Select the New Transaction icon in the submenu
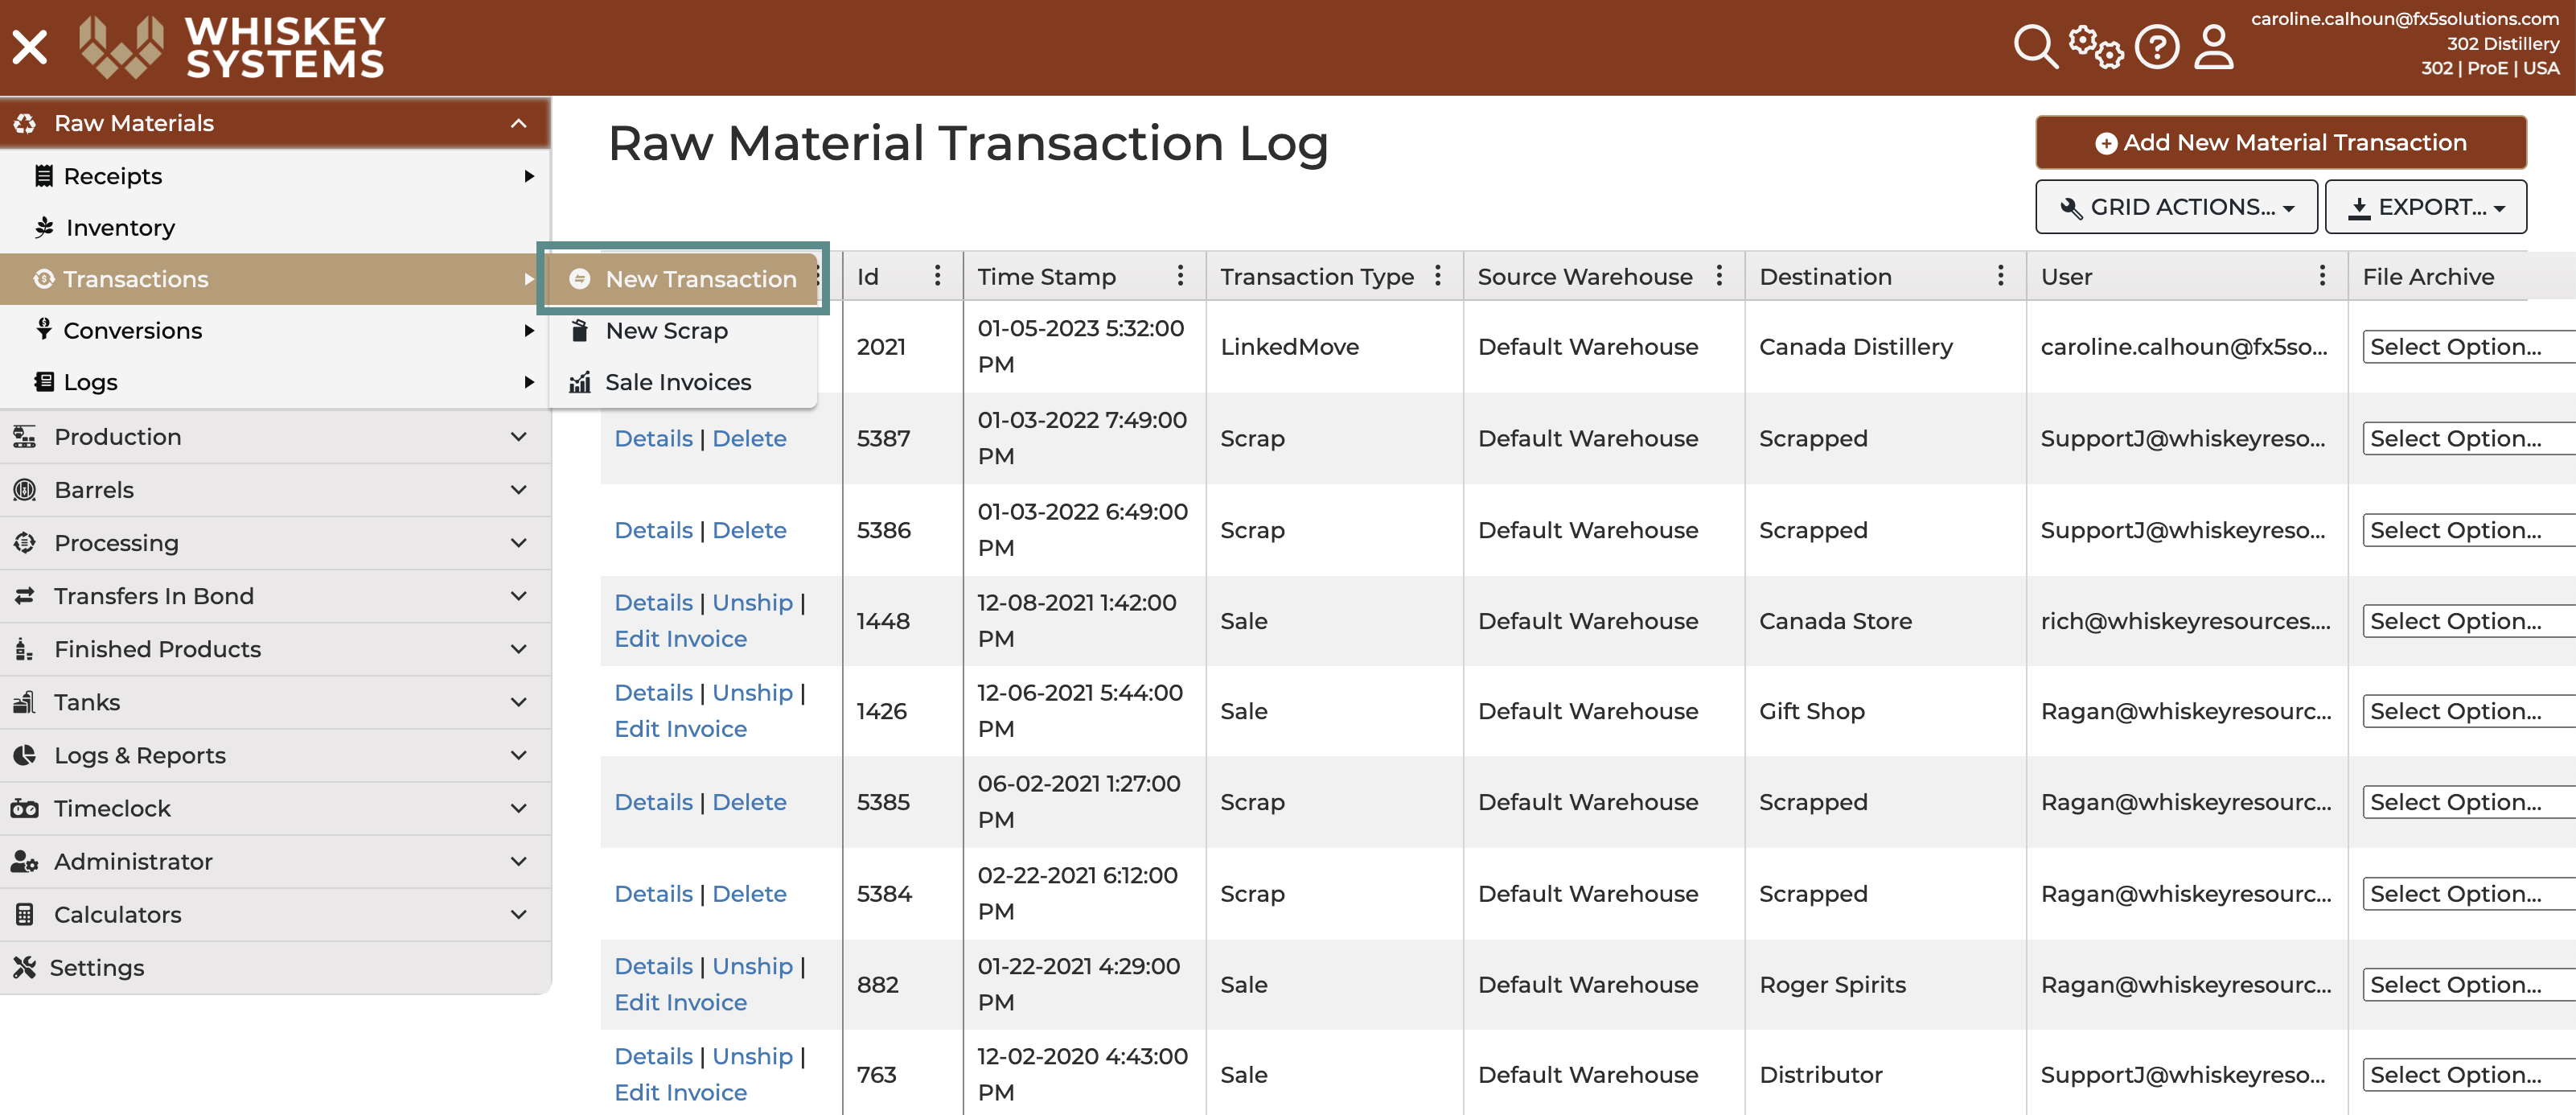Screen dimensions: 2576x1115 coord(581,279)
